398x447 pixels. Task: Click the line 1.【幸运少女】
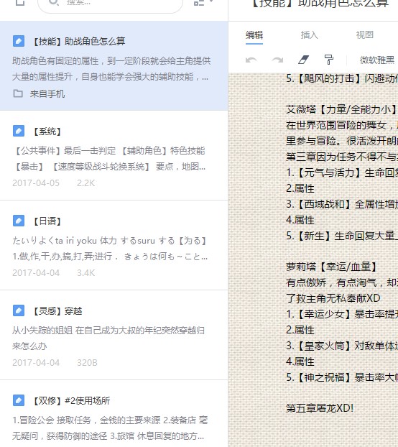coord(342,314)
